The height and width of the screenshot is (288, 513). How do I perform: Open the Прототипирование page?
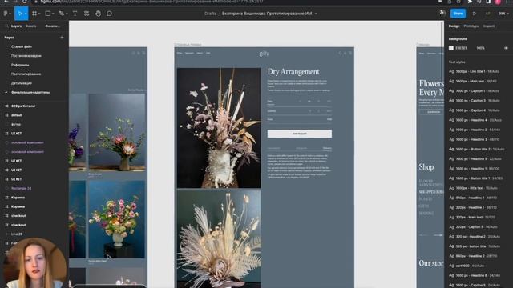[26, 74]
